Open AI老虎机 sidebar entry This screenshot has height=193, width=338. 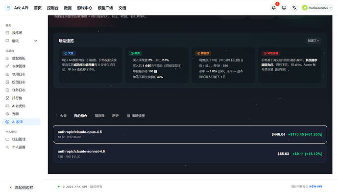pos(21,106)
